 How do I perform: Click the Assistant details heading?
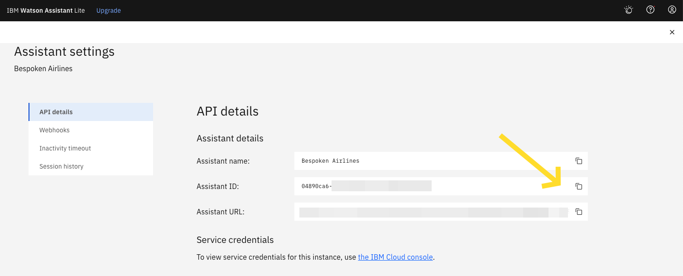click(x=230, y=138)
